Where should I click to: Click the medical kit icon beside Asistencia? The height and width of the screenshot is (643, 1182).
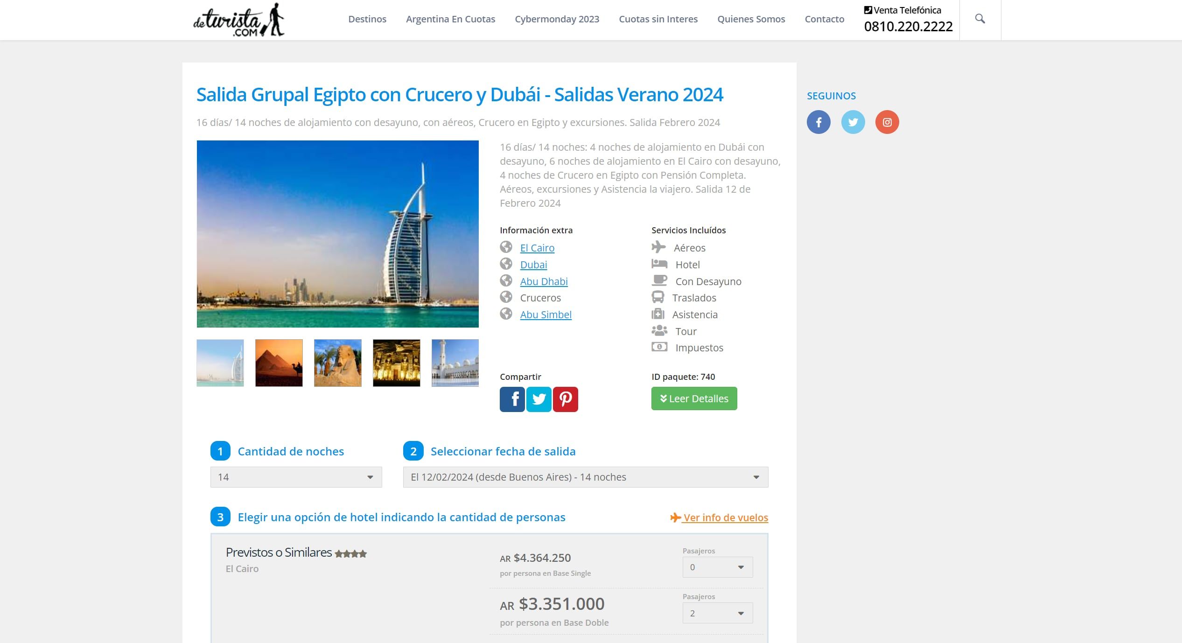657,314
